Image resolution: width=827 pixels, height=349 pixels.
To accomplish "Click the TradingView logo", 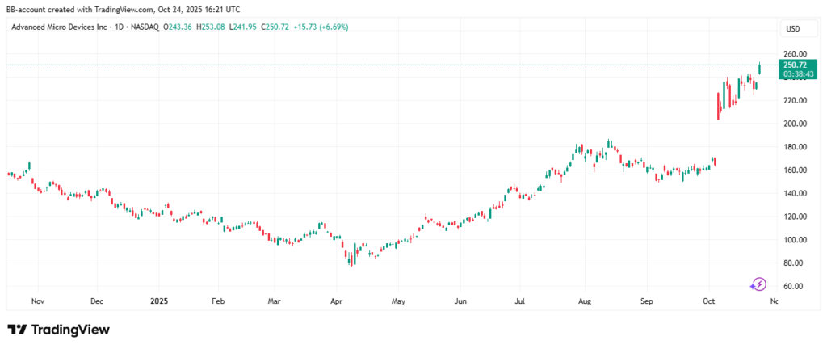I will 58,330.
